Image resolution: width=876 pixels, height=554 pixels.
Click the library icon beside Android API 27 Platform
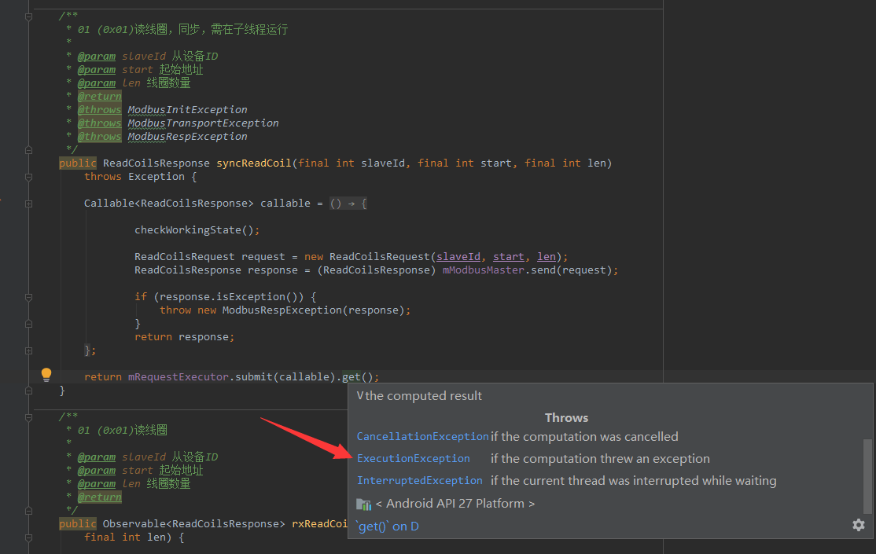coord(363,504)
